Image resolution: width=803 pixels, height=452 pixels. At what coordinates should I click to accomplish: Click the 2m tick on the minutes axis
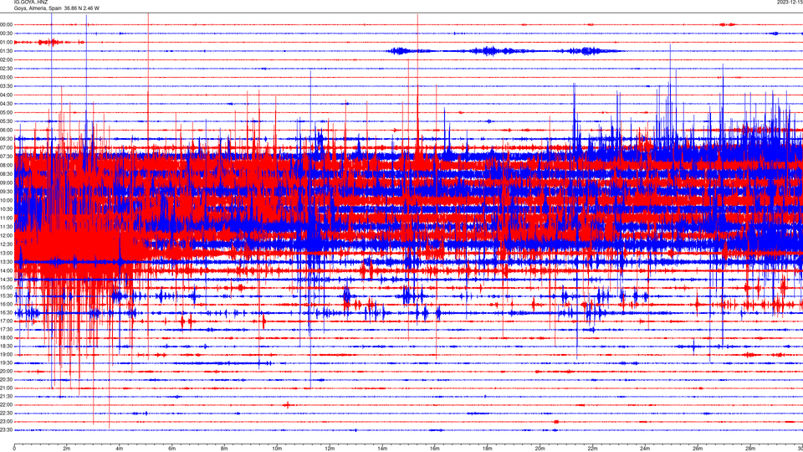point(67,449)
